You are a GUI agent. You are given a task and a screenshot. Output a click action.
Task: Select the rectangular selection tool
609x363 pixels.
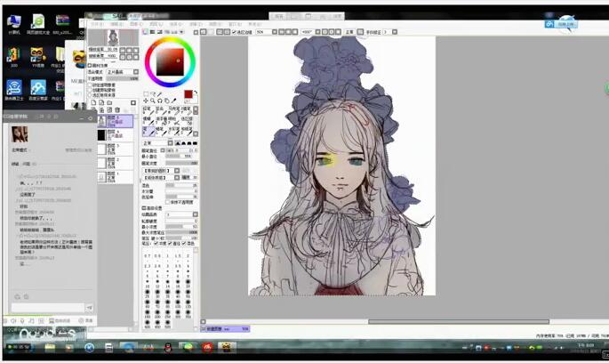click(146, 94)
